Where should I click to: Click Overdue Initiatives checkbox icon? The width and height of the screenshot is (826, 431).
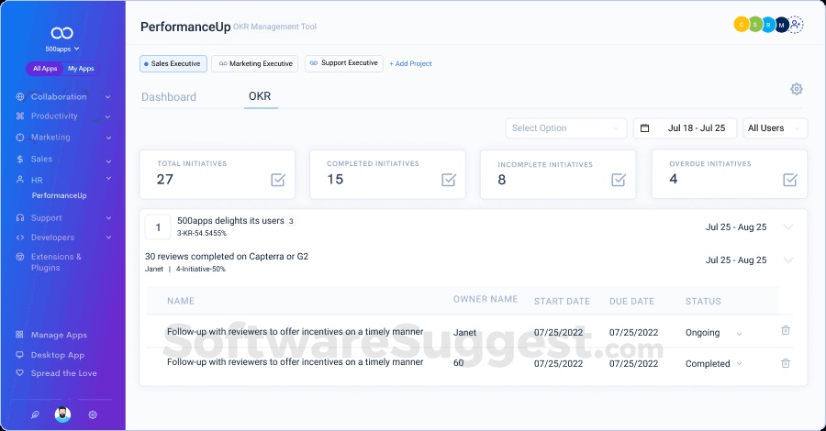790,180
